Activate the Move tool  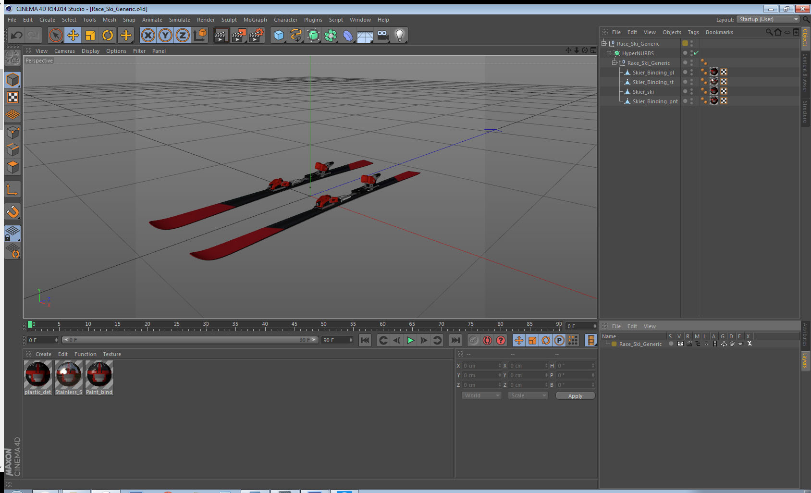[73, 35]
